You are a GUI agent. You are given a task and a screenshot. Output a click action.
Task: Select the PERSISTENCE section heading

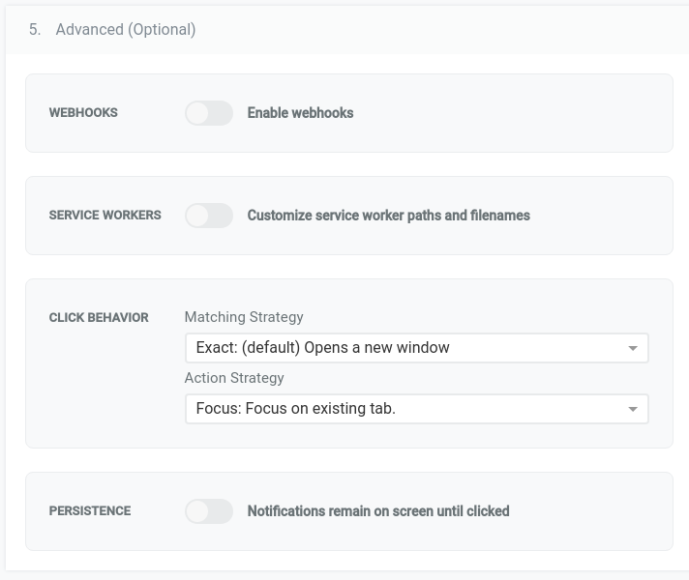[90, 511]
